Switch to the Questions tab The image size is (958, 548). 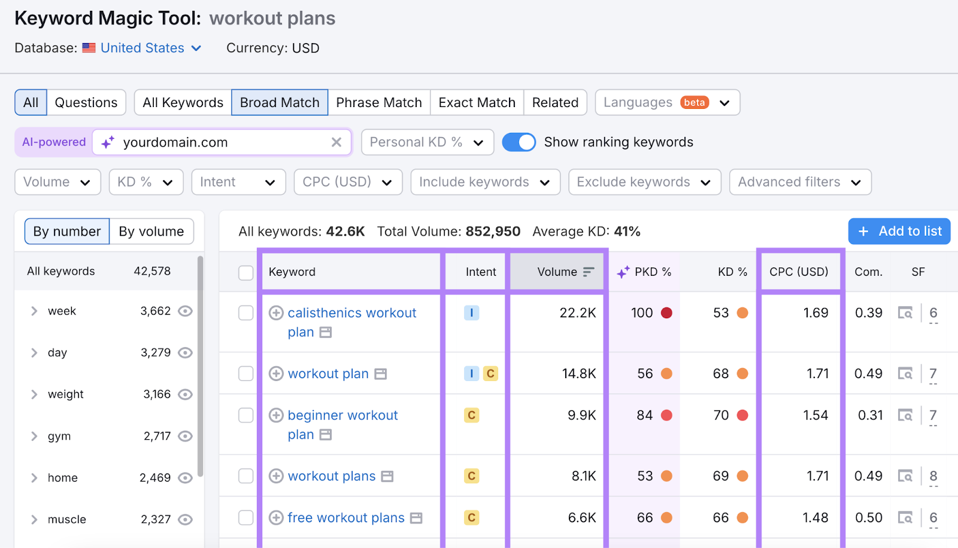(86, 102)
